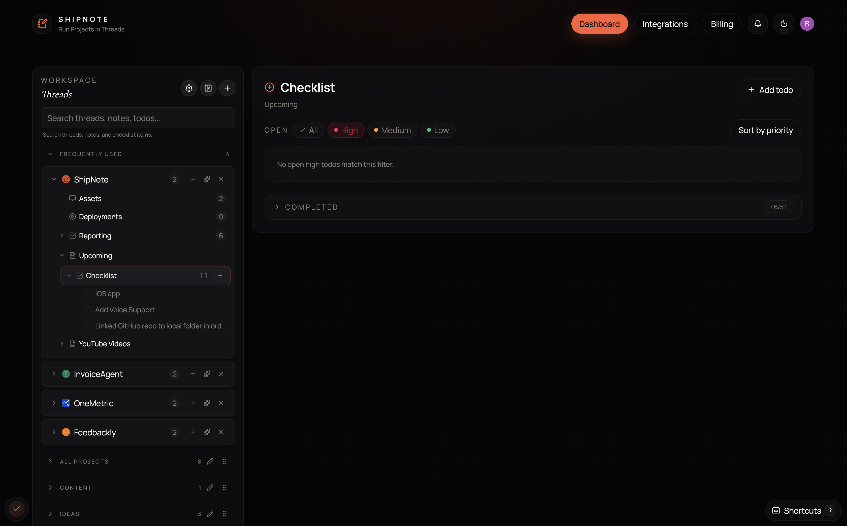Collapse Upcoming note chevron
This screenshot has width=847, height=526.
(62, 255)
